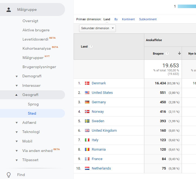Expand the Demografi section
This screenshot has height=179, width=196.
pos(17,76)
